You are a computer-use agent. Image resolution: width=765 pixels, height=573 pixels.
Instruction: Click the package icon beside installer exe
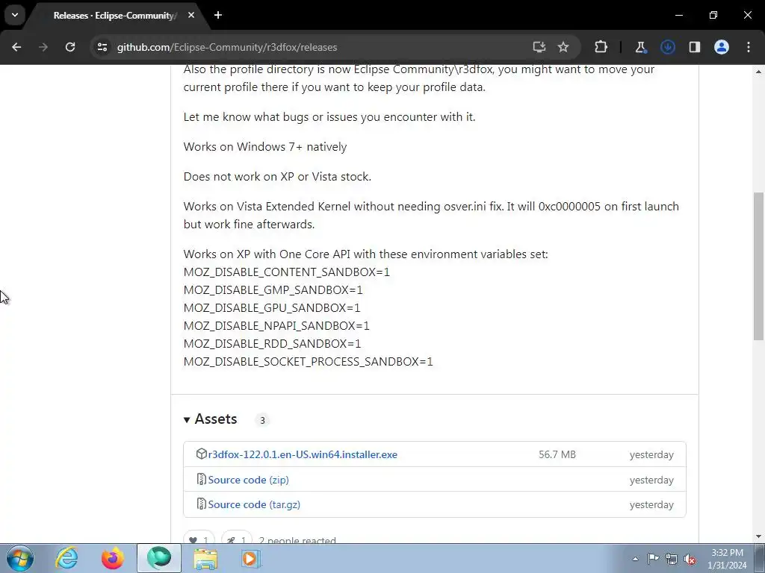click(201, 454)
